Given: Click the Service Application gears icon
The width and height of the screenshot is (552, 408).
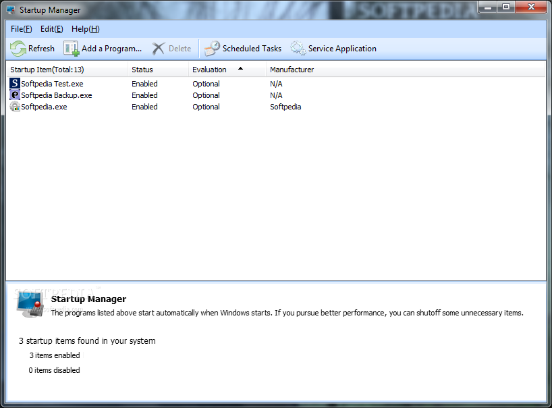Looking at the screenshot, I should [298, 49].
